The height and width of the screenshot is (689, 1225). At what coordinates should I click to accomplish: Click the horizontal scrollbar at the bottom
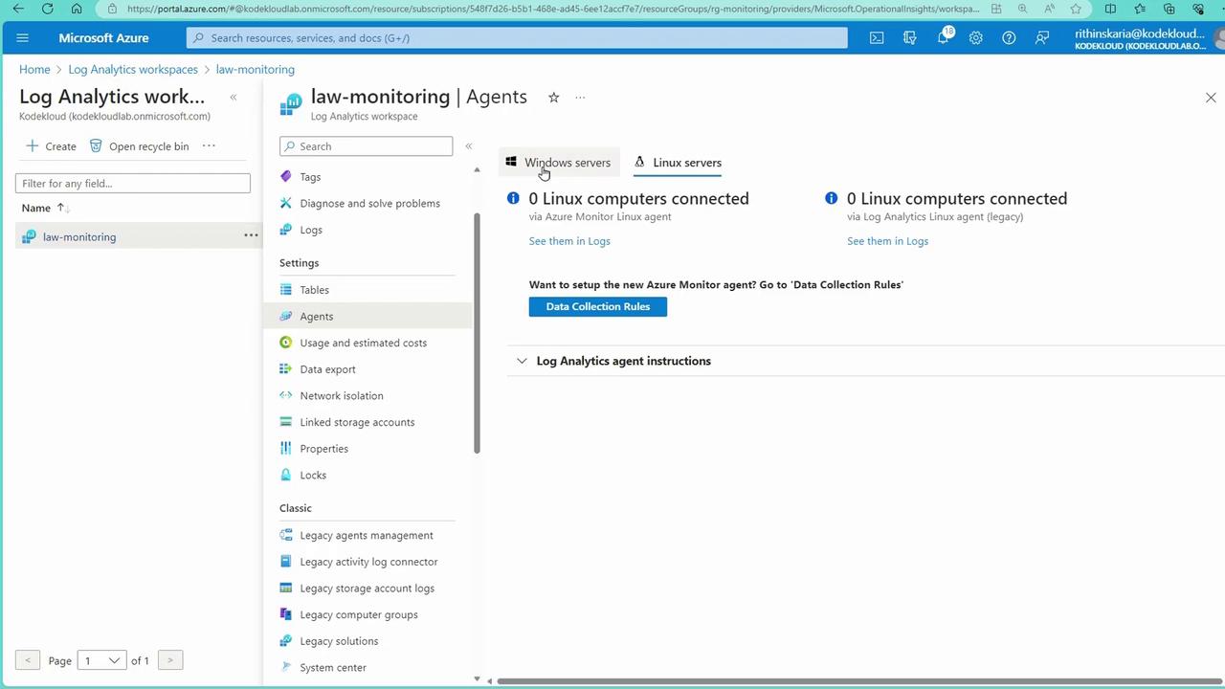click(861, 681)
